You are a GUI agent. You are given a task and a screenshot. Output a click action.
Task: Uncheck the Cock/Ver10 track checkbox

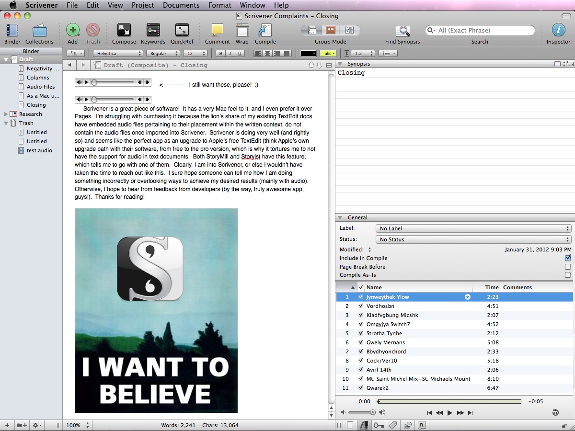(361, 361)
